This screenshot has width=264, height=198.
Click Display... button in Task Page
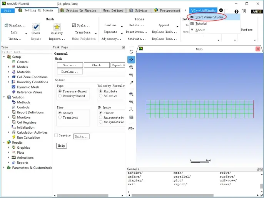[70, 72]
